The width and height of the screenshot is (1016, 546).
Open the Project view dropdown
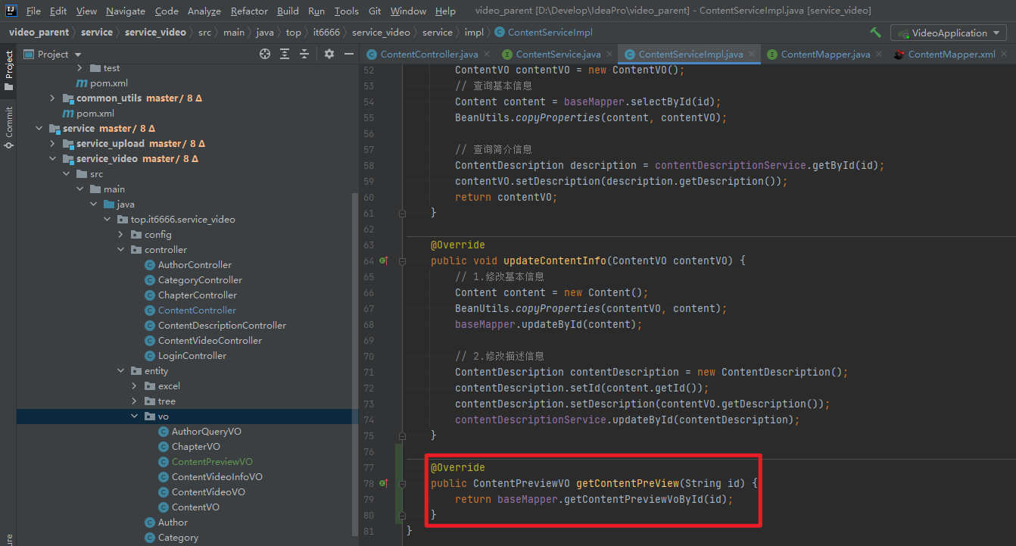(x=53, y=54)
